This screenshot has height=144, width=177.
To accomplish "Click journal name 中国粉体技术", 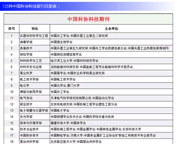I will (29, 136).
